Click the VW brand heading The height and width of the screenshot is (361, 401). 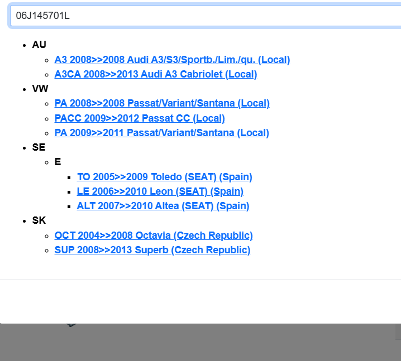click(40, 89)
